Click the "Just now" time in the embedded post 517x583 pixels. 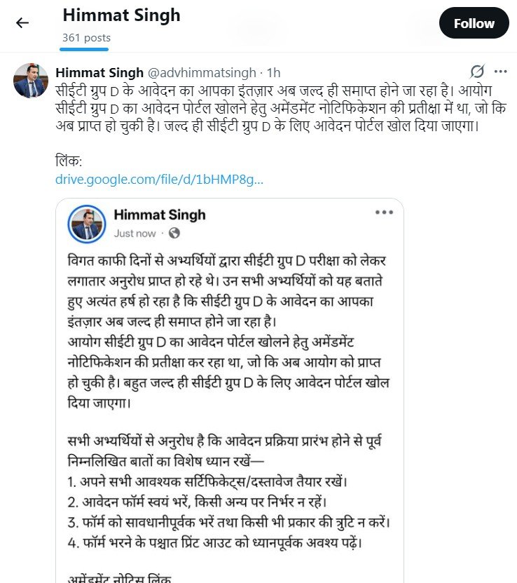point(135,233)
